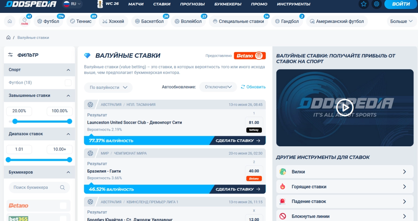Go to the home sports icon
Image resolution: width=418 pixels, height=221 pixels.
pyautogui.click(x=10, y=21)
